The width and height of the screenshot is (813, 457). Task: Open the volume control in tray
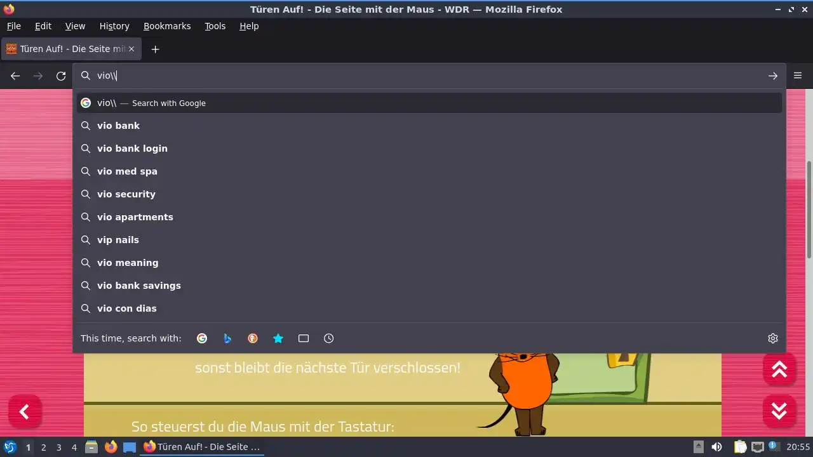pos(716,447)
